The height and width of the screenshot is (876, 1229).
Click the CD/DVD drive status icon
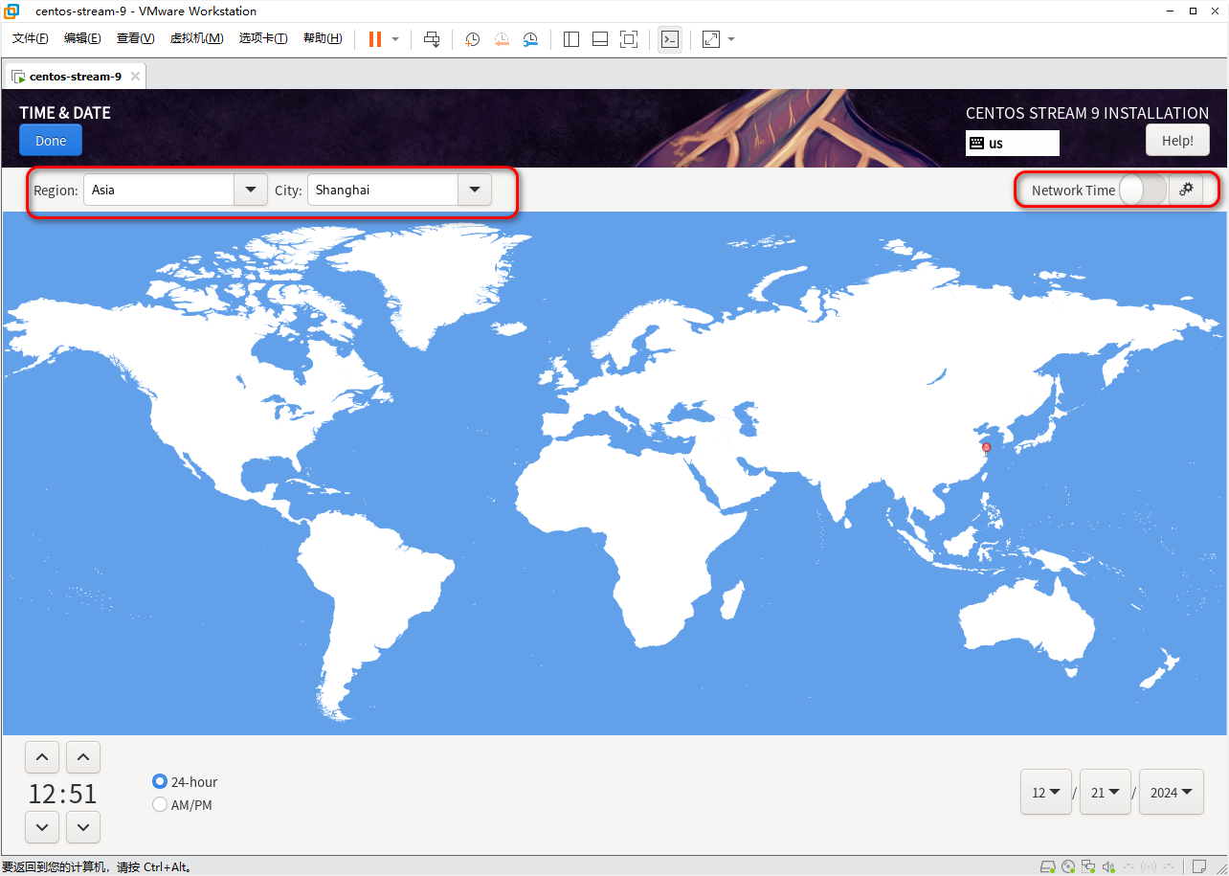click(x=1068, y=866)
